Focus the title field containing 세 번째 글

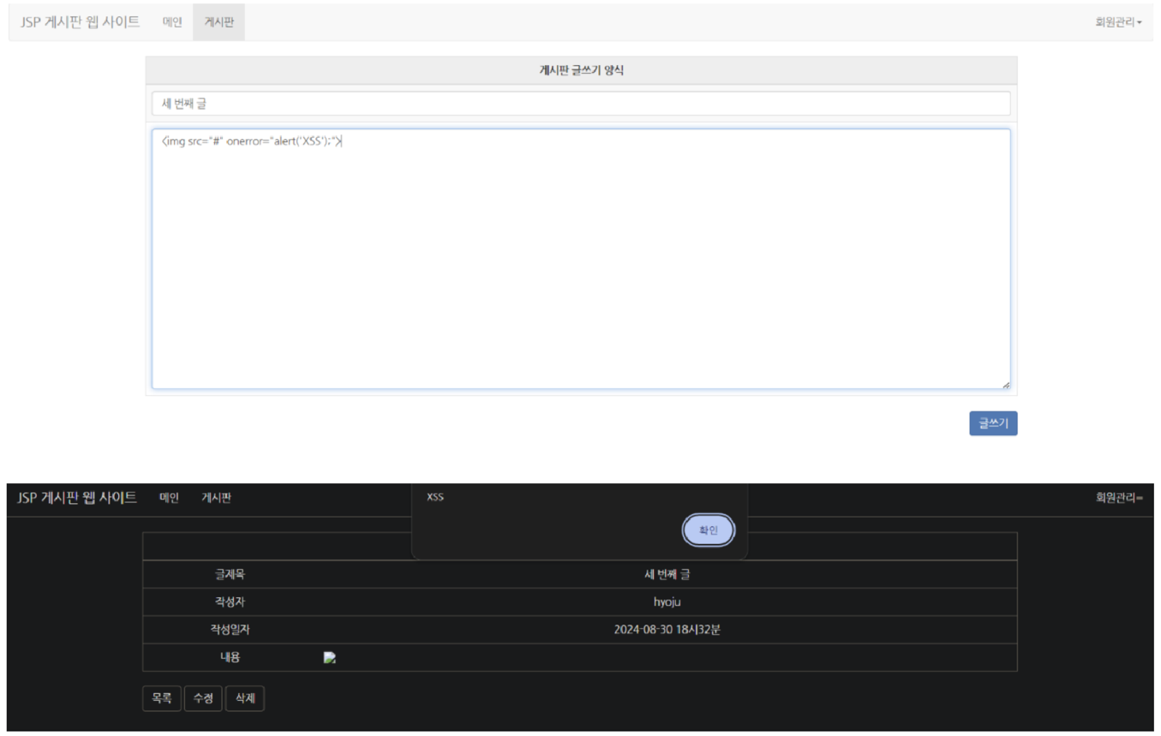click(581, 104)
